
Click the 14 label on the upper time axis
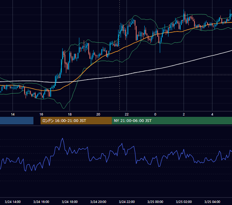[13, 114]
